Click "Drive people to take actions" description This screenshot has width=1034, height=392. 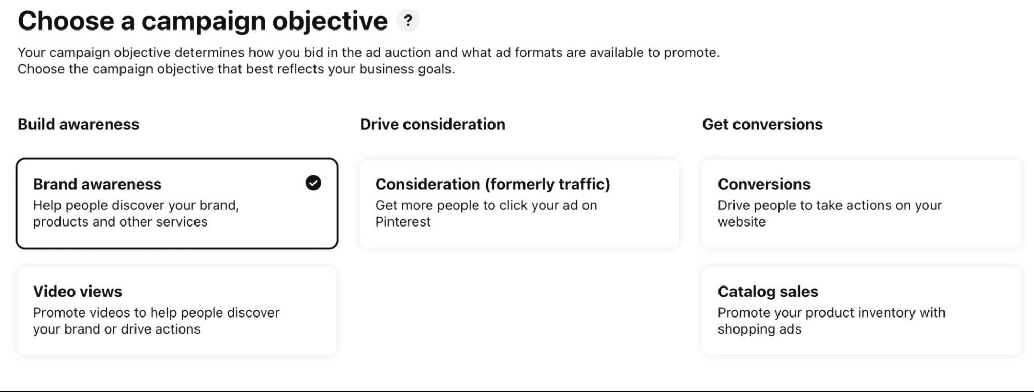(x=830, y=205)
